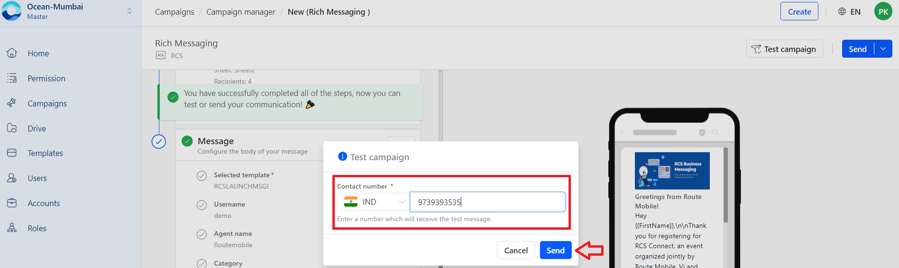Click the Templates card icon
The width and height of the screenshot is (899, 268).
[x=12, y=153]
